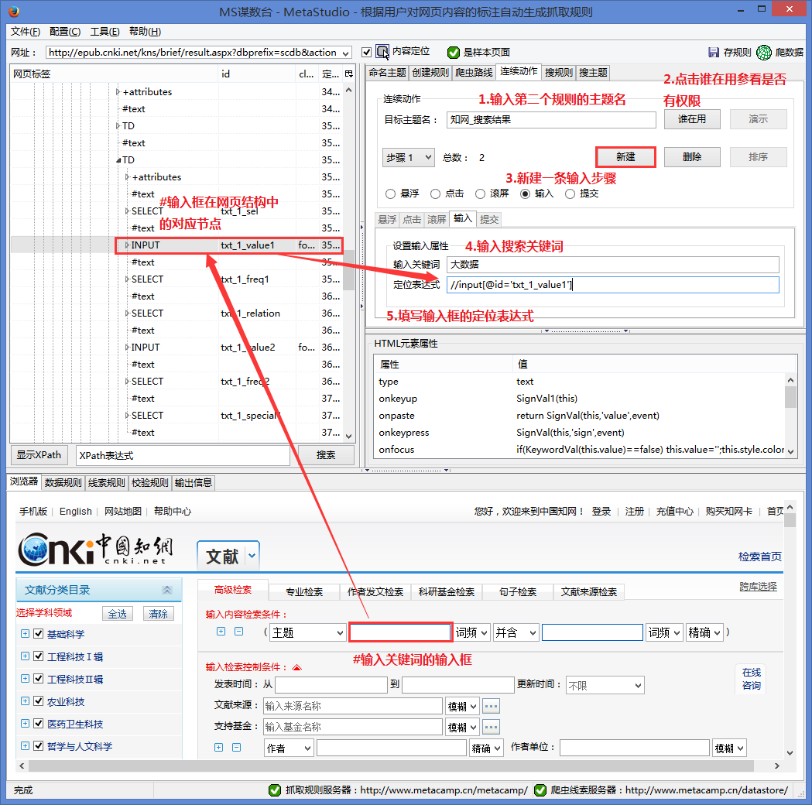Switch to the 创建规则 tab

click(x=430, y=73)
